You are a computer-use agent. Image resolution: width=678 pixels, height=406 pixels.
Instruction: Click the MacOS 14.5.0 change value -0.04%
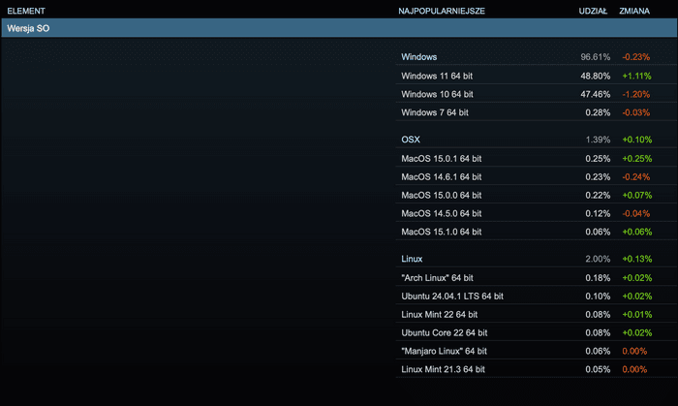click(636, 213)
